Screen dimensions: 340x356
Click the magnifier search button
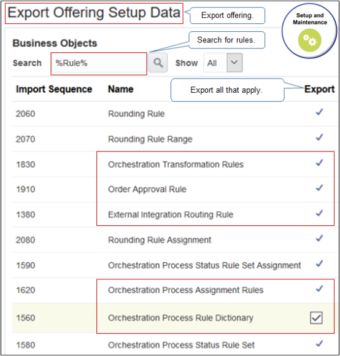pos(158,63)
